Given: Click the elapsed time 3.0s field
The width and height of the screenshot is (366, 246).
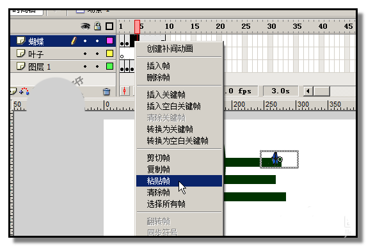Looking at the screenshot, I should (280, 91).
